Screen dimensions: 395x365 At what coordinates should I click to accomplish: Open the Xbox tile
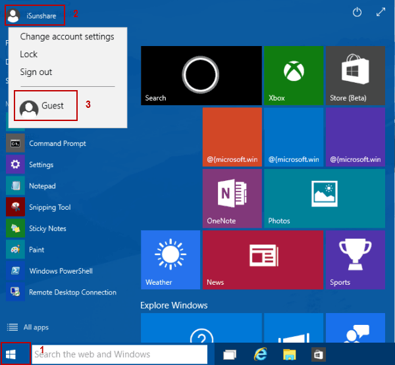[x=293, y=76]
